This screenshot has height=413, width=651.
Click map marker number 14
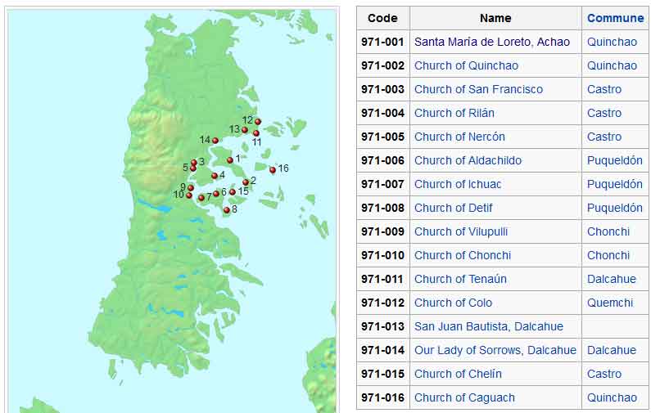[215, 141]
